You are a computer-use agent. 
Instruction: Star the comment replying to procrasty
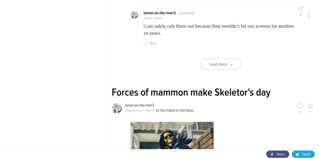pyautogui.click(x=301, y=8)
